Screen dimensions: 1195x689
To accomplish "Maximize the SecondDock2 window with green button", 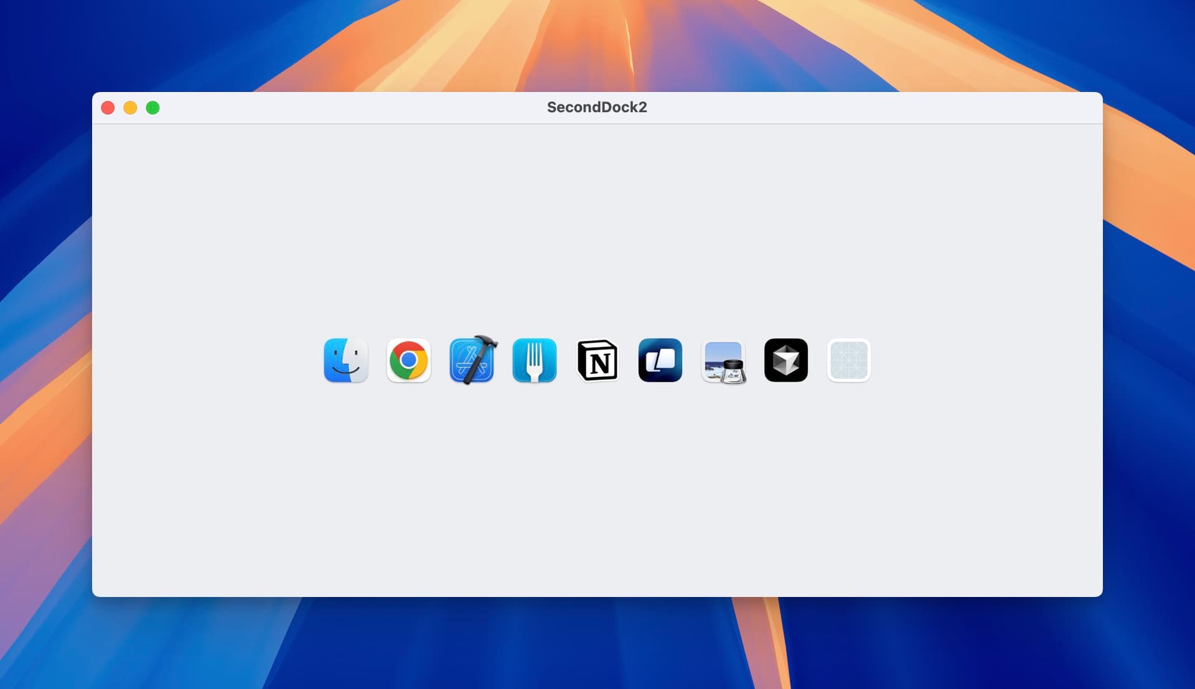I will (152, 108).
